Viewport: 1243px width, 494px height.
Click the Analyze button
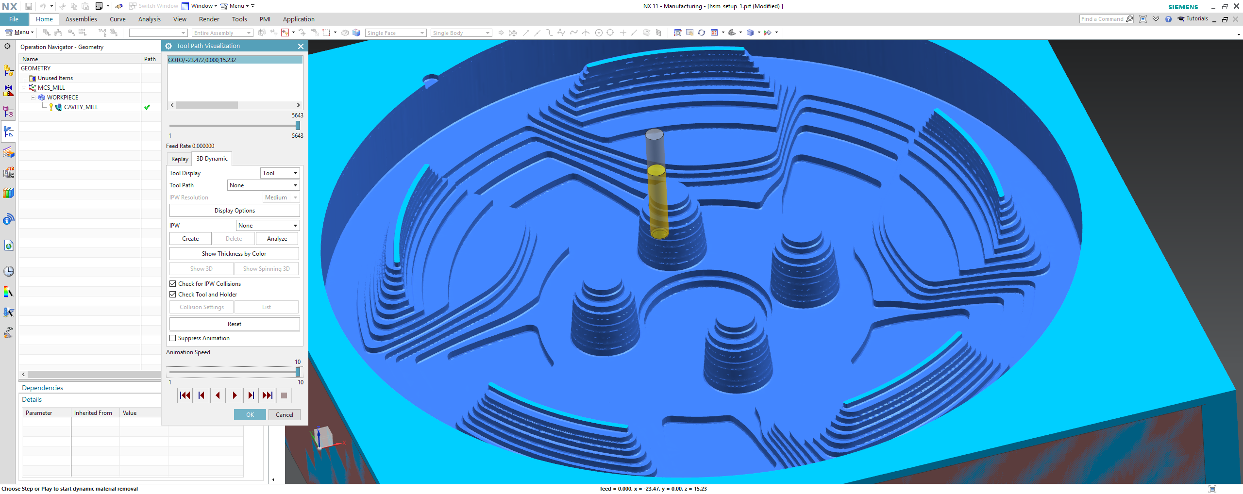point(277,239)
